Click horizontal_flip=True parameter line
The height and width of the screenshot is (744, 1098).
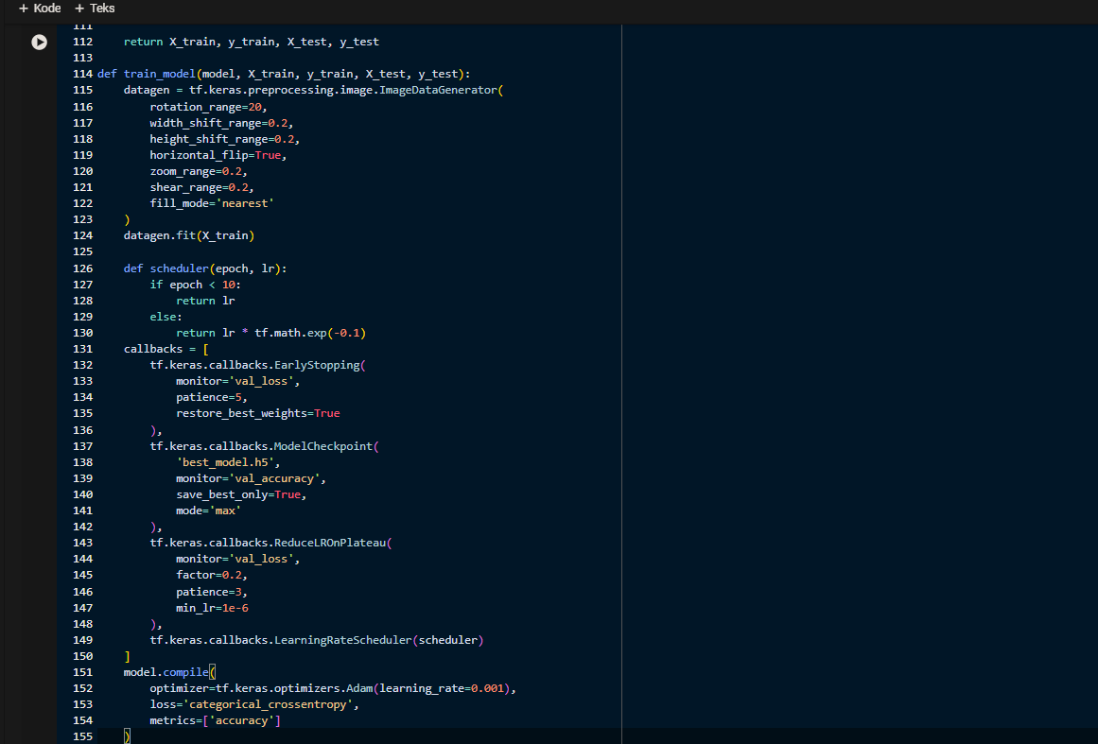pos(218,155)
